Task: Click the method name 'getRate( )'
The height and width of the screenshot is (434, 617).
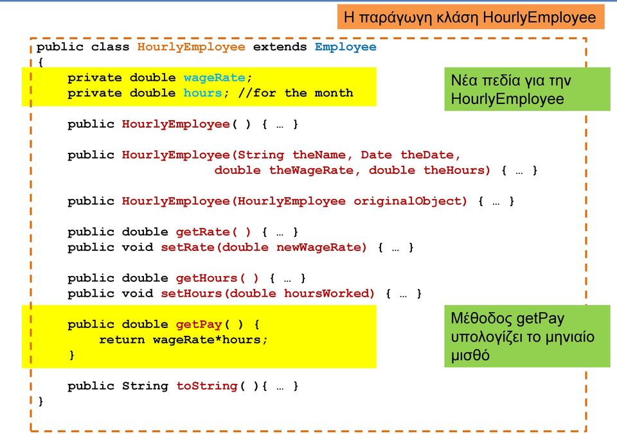Action: pyautogui.click(x=213, y=232)
